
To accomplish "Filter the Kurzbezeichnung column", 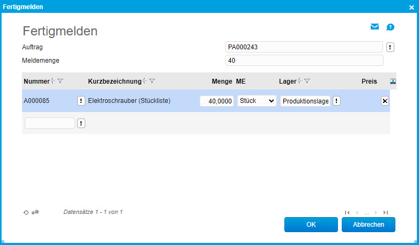I will [152, 81].
